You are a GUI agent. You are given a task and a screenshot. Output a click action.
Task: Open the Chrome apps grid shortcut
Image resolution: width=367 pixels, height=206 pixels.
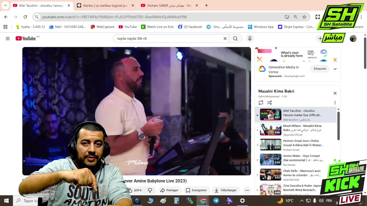point(5,27)
